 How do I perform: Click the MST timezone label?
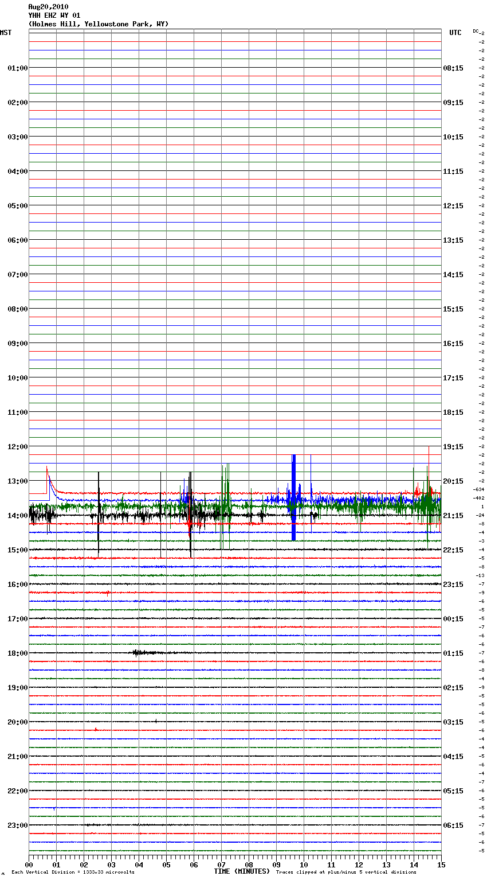pos(6,33)
